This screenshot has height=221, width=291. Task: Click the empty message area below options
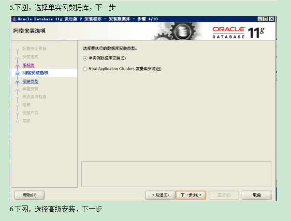[176, 174]
